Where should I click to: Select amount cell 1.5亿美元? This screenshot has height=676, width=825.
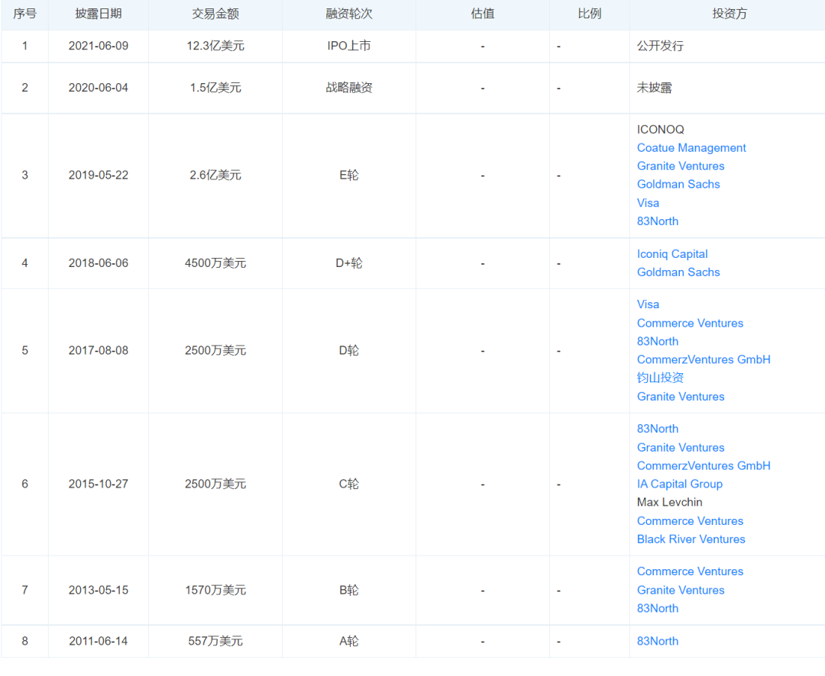point(215,88)
